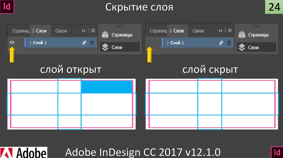Click the double-arrow overflow in the right panel's tab bar
This screenshot has height=158, width=283.
(x=221, y=31)
